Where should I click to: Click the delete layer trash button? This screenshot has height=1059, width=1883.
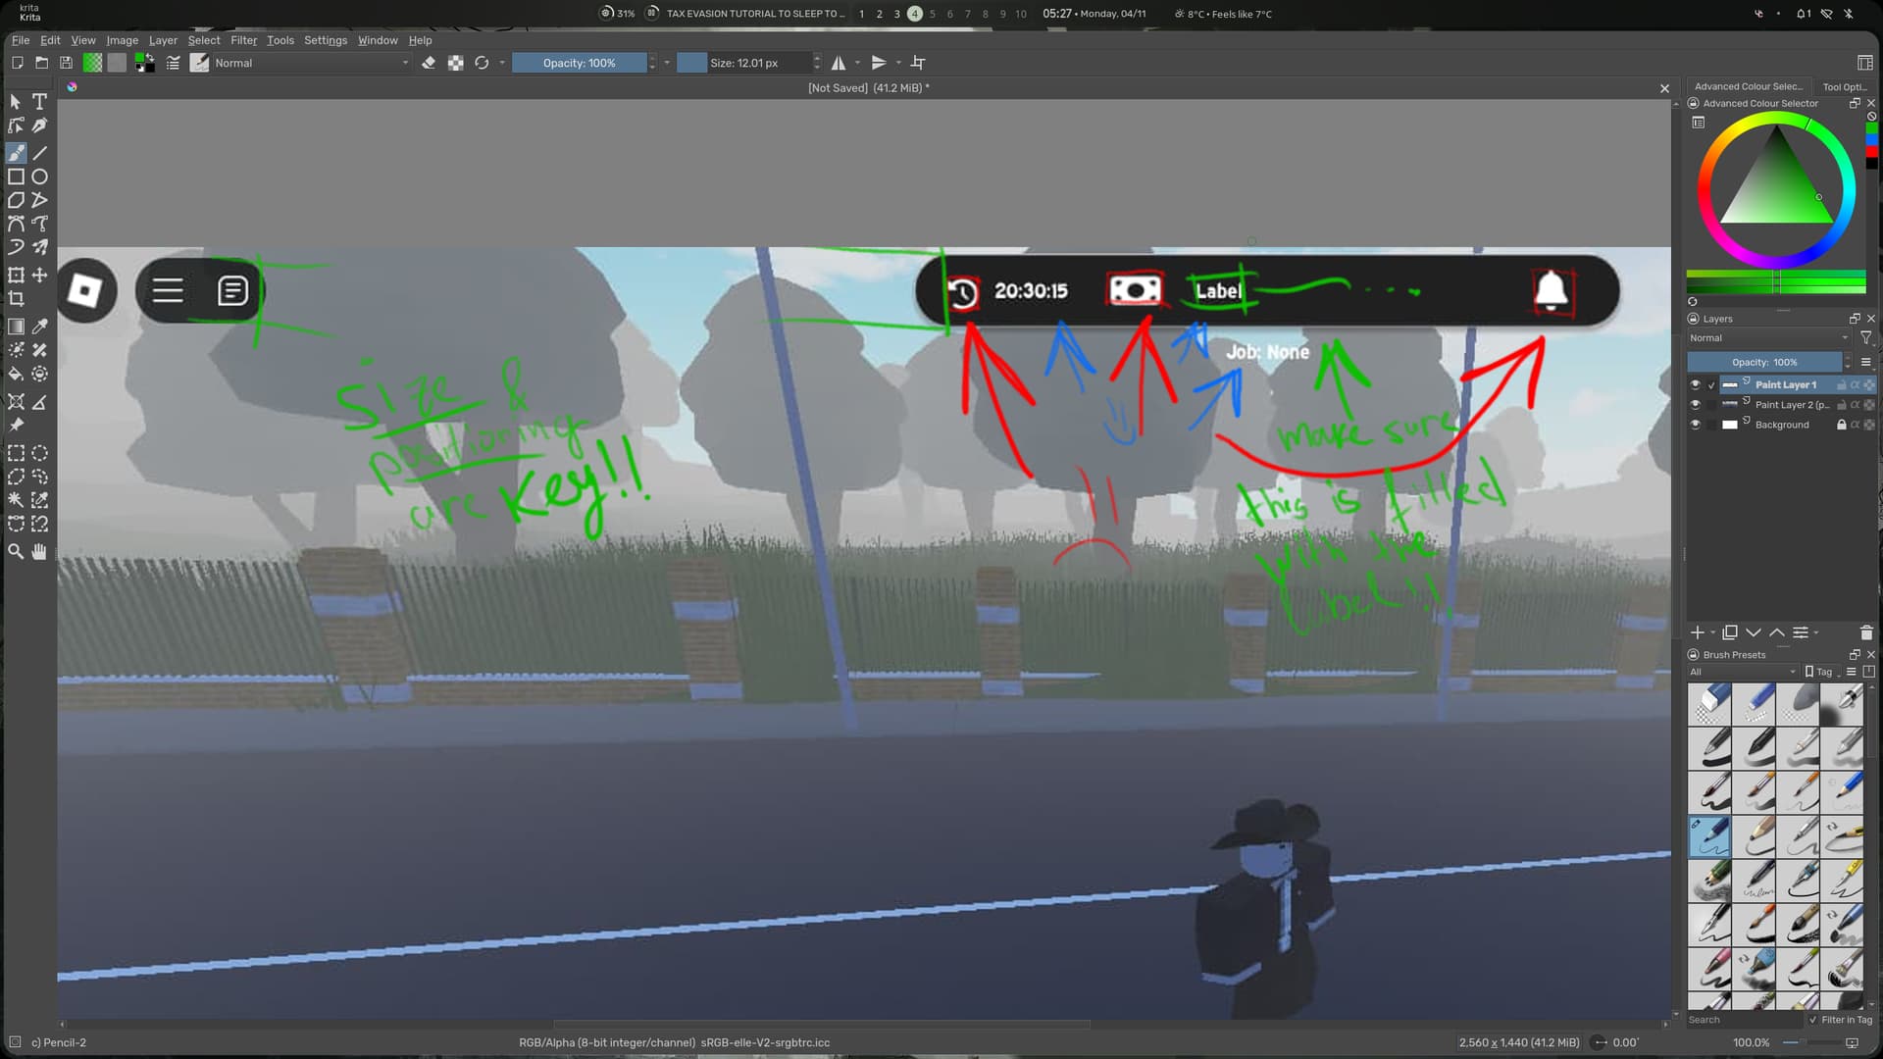point(1864,632)
